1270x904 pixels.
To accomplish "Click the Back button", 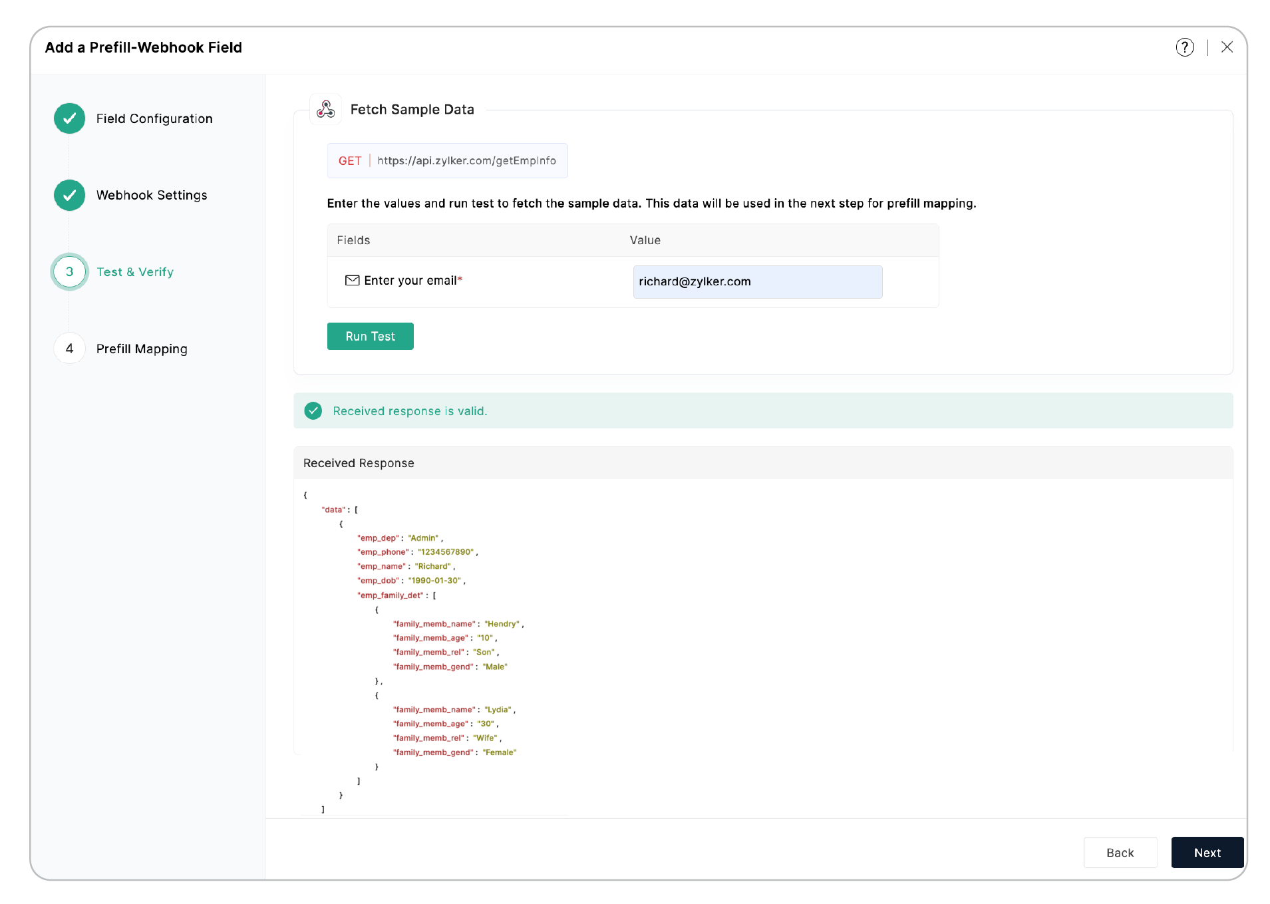I will 1120,853.
